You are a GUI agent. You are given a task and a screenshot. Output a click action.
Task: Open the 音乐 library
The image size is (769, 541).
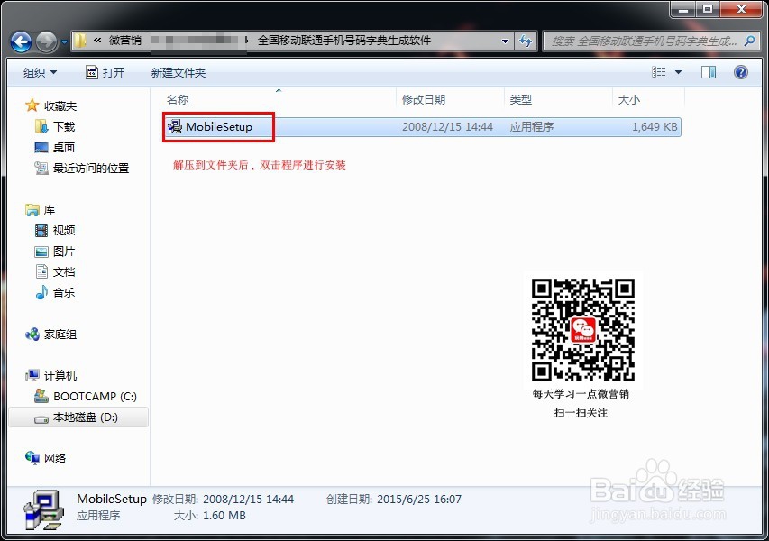point(64,293)
